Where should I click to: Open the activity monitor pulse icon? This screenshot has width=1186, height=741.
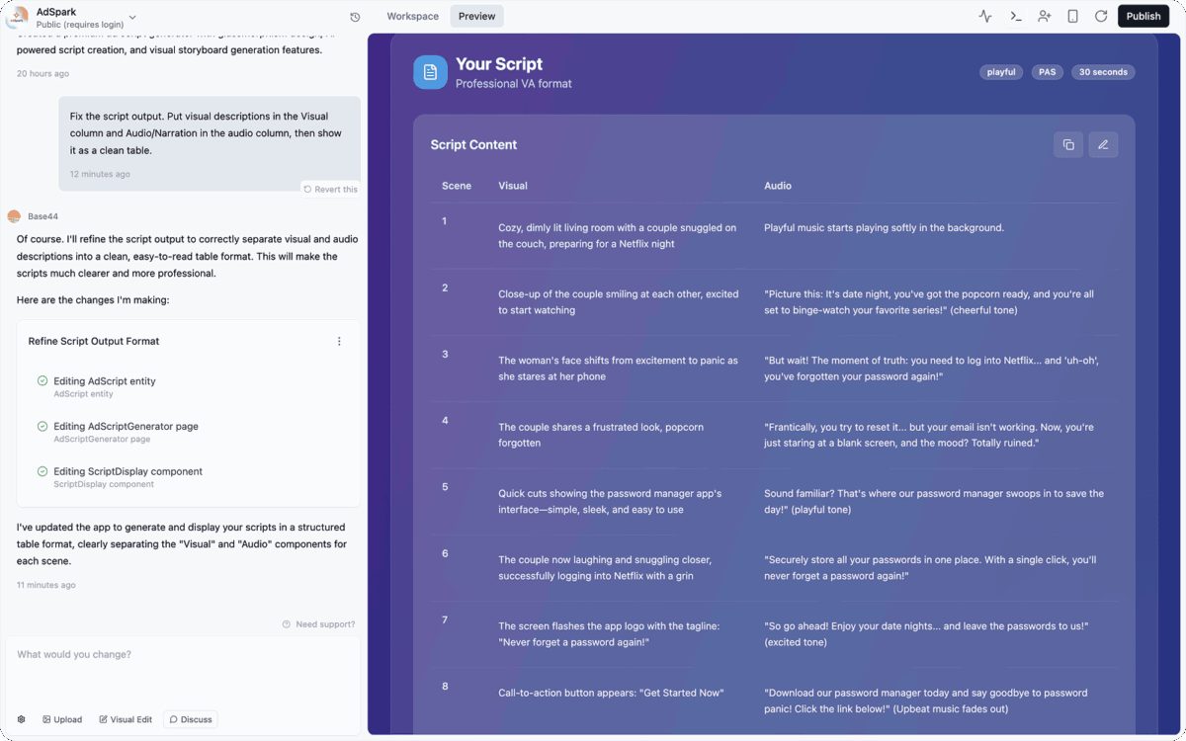985,16
